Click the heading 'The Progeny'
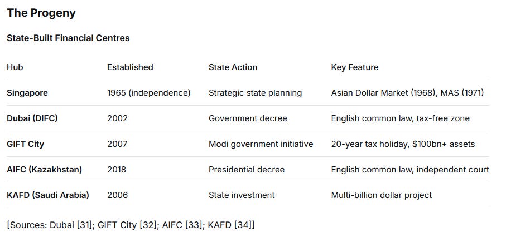This screenshot has width=506, height=242. [x=41, y=13]
